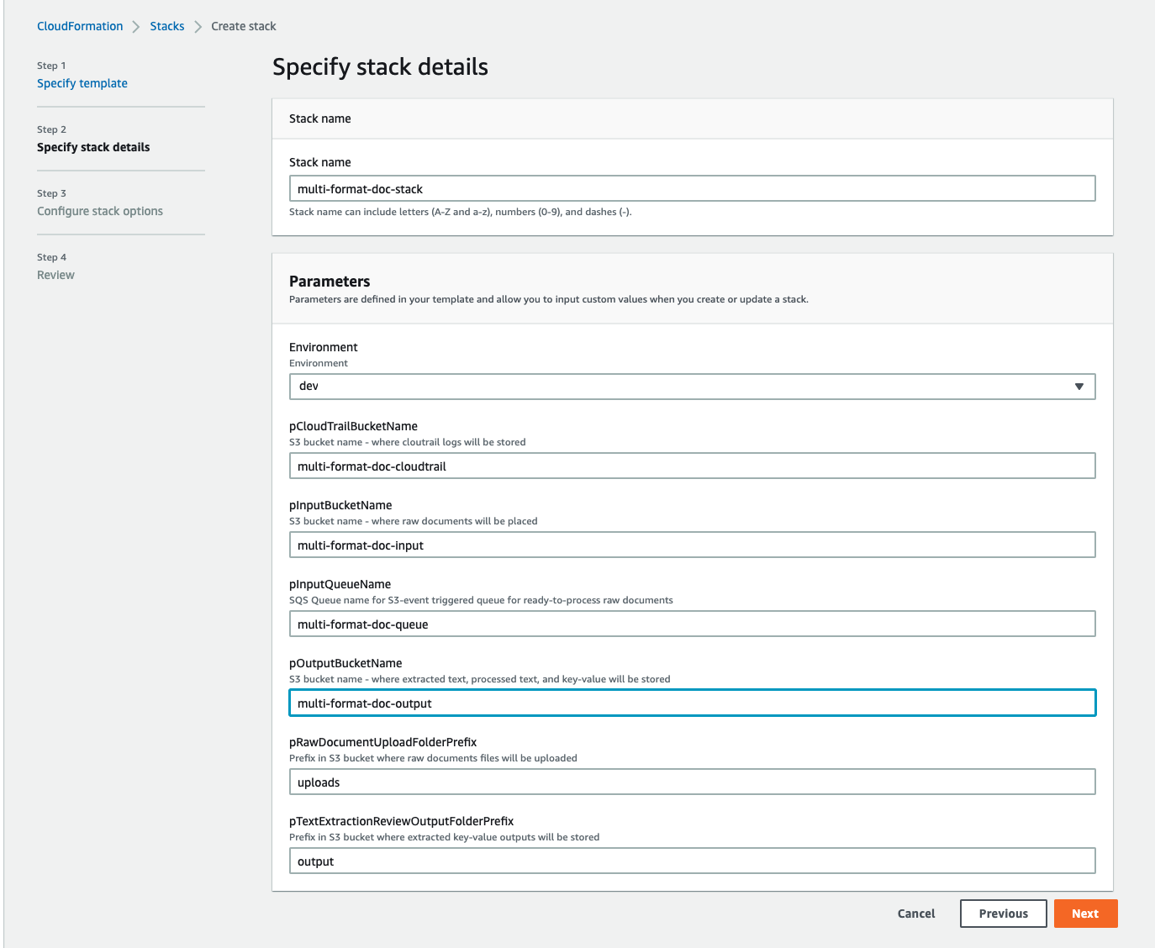Click the Parameters section heading
This screenshot has width=1155, height=948.
(x=330, y=282)
